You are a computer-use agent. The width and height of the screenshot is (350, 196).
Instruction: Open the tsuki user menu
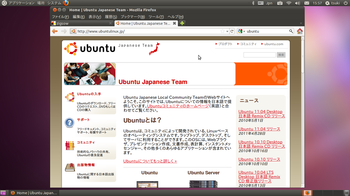pos(333,3)
